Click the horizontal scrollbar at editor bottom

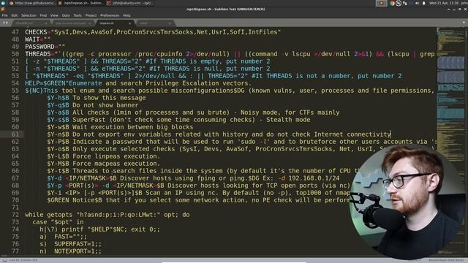click(218, 256)
